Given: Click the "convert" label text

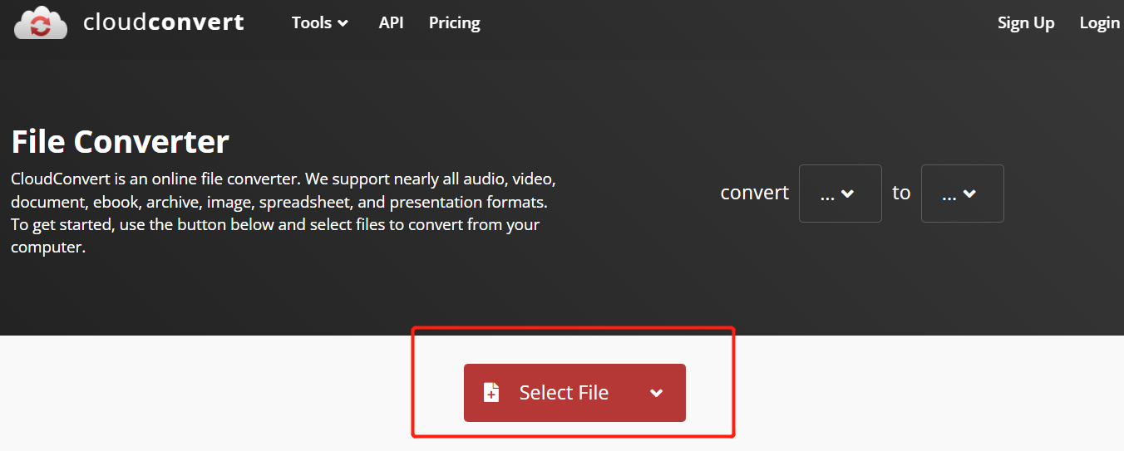Looking at the screenshot, I should [754, 193].
